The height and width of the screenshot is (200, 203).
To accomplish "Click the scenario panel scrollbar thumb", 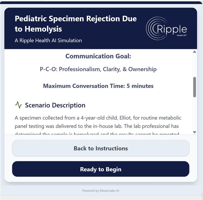I will click(194, 87).
